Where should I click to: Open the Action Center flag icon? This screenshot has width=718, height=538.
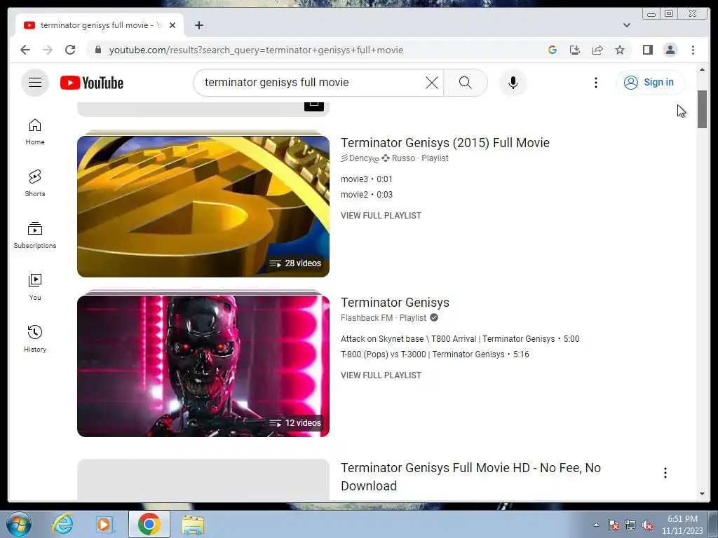[x=613, y=525]
